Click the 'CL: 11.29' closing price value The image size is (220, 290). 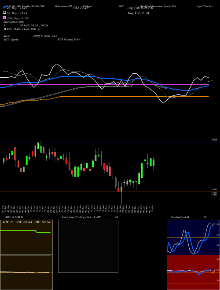click(81, 8)
